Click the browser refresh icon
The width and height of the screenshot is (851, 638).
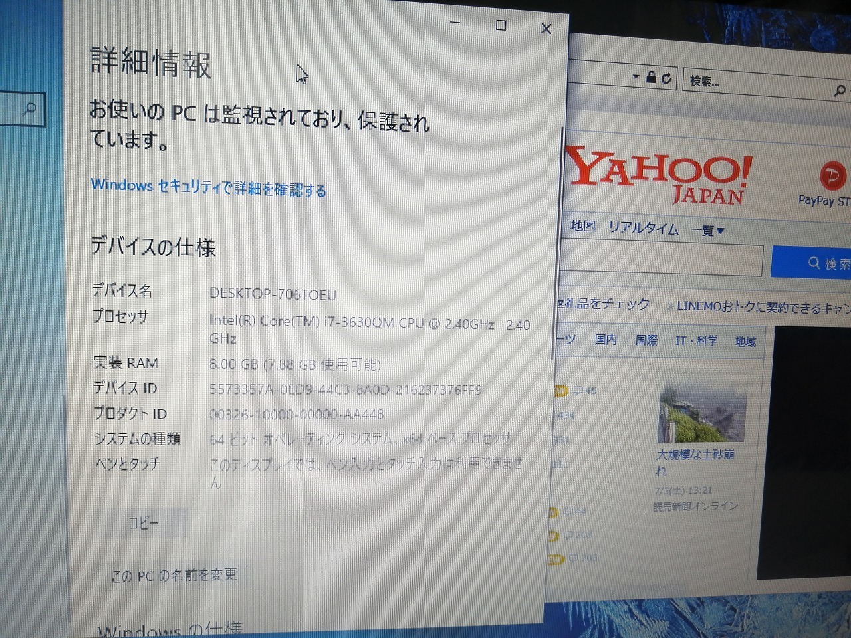(x=666, y=78)
